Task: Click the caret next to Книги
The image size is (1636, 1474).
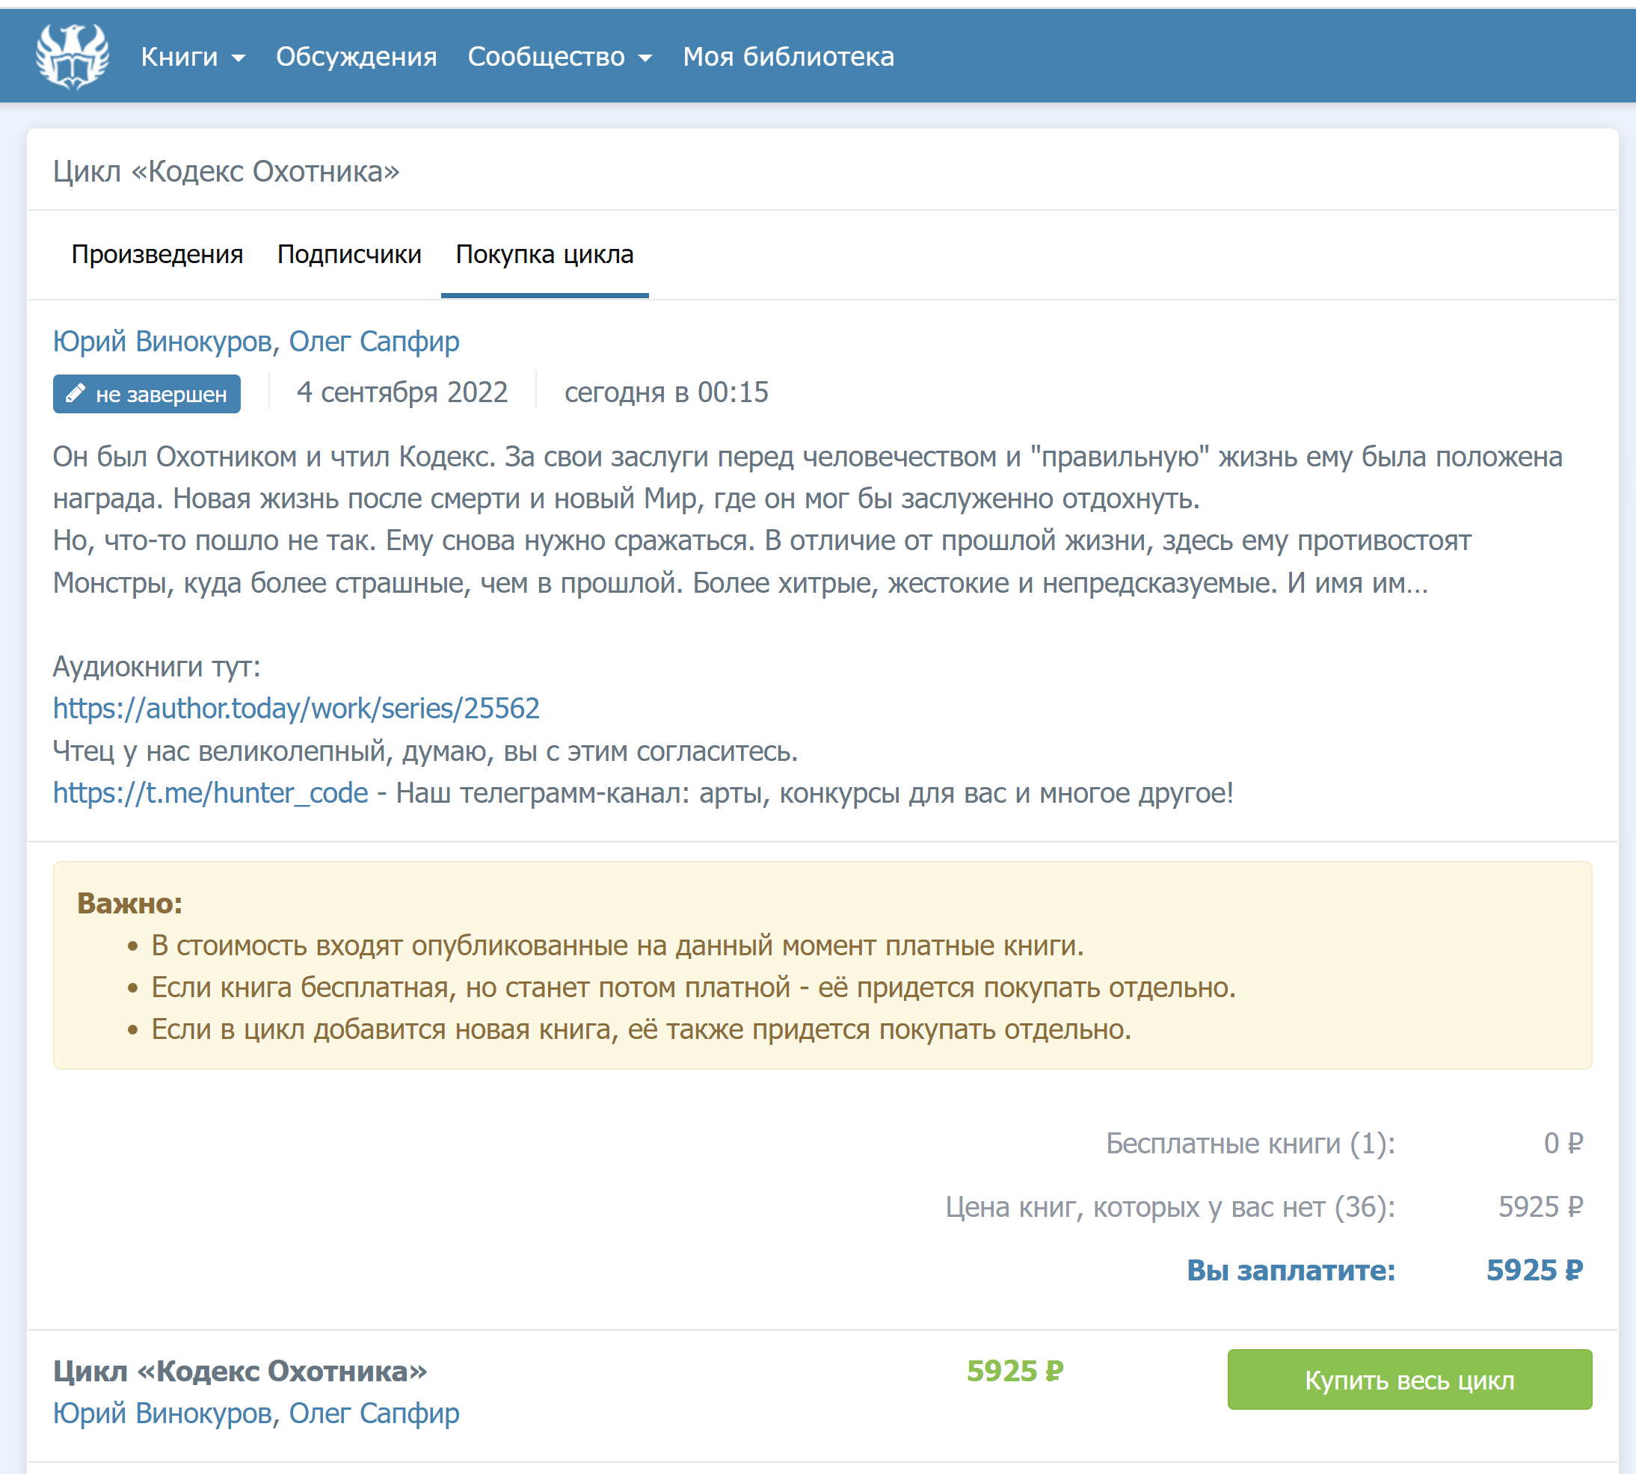Action: pos(239,58)
